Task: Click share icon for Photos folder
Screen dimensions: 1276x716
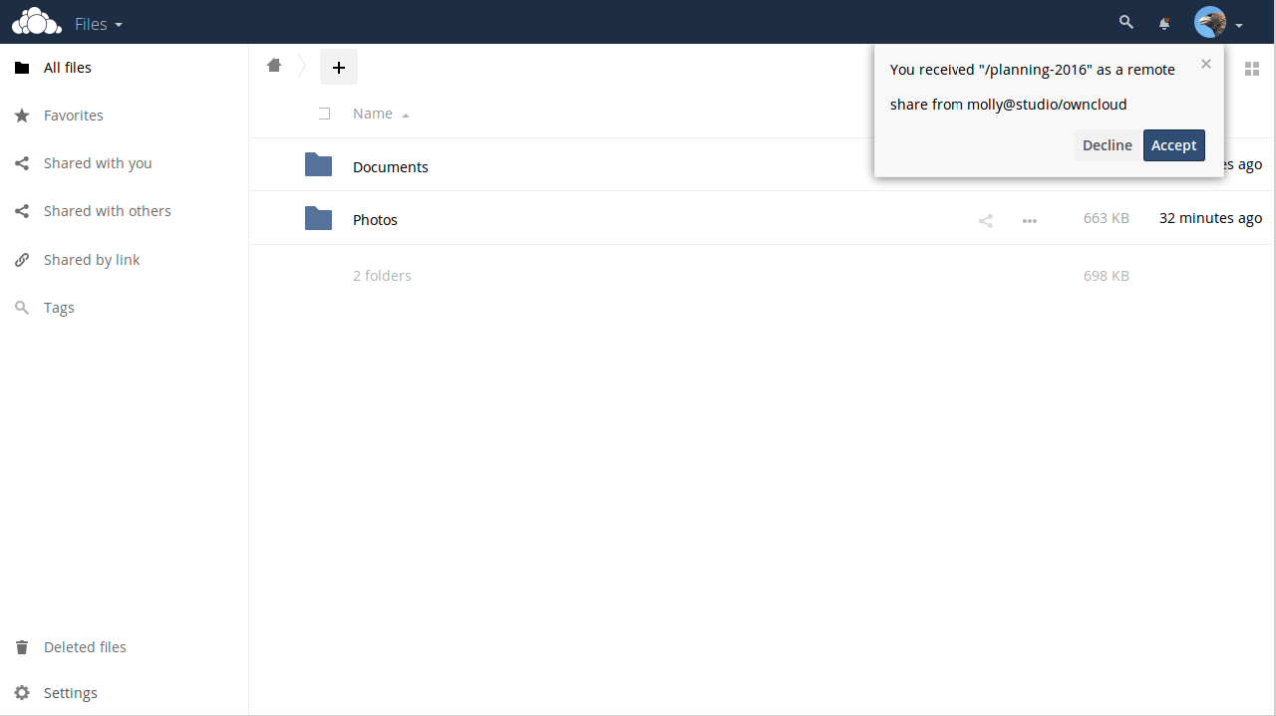Action: [x=986, y=220]
